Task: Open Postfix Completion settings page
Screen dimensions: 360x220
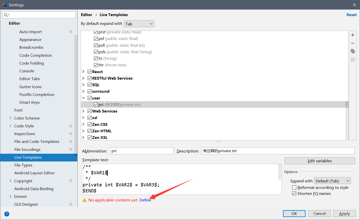Action: click(37, 94)
